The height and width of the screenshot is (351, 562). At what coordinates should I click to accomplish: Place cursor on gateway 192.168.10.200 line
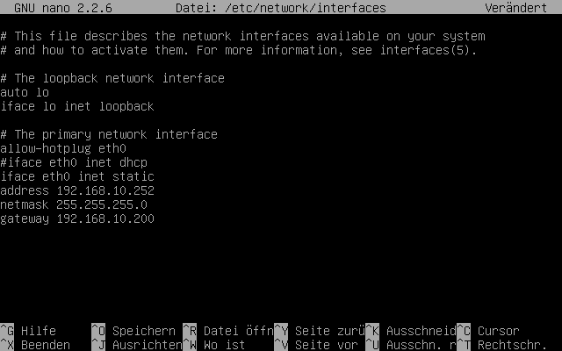77,218
